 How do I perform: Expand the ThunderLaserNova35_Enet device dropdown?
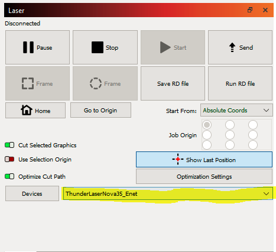[x=168, y=193]
